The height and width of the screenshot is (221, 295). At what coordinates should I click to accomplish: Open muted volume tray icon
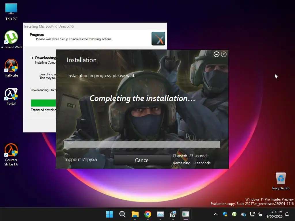[x=260, y=214]
